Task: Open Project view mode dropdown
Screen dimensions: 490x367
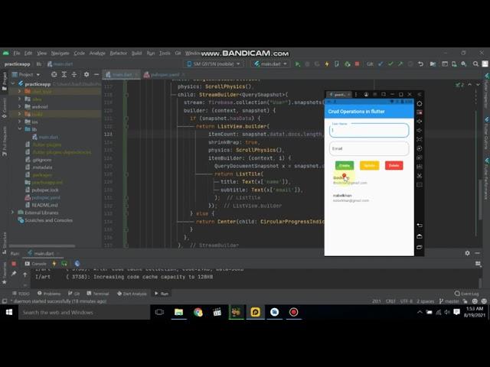Action: 26,75
